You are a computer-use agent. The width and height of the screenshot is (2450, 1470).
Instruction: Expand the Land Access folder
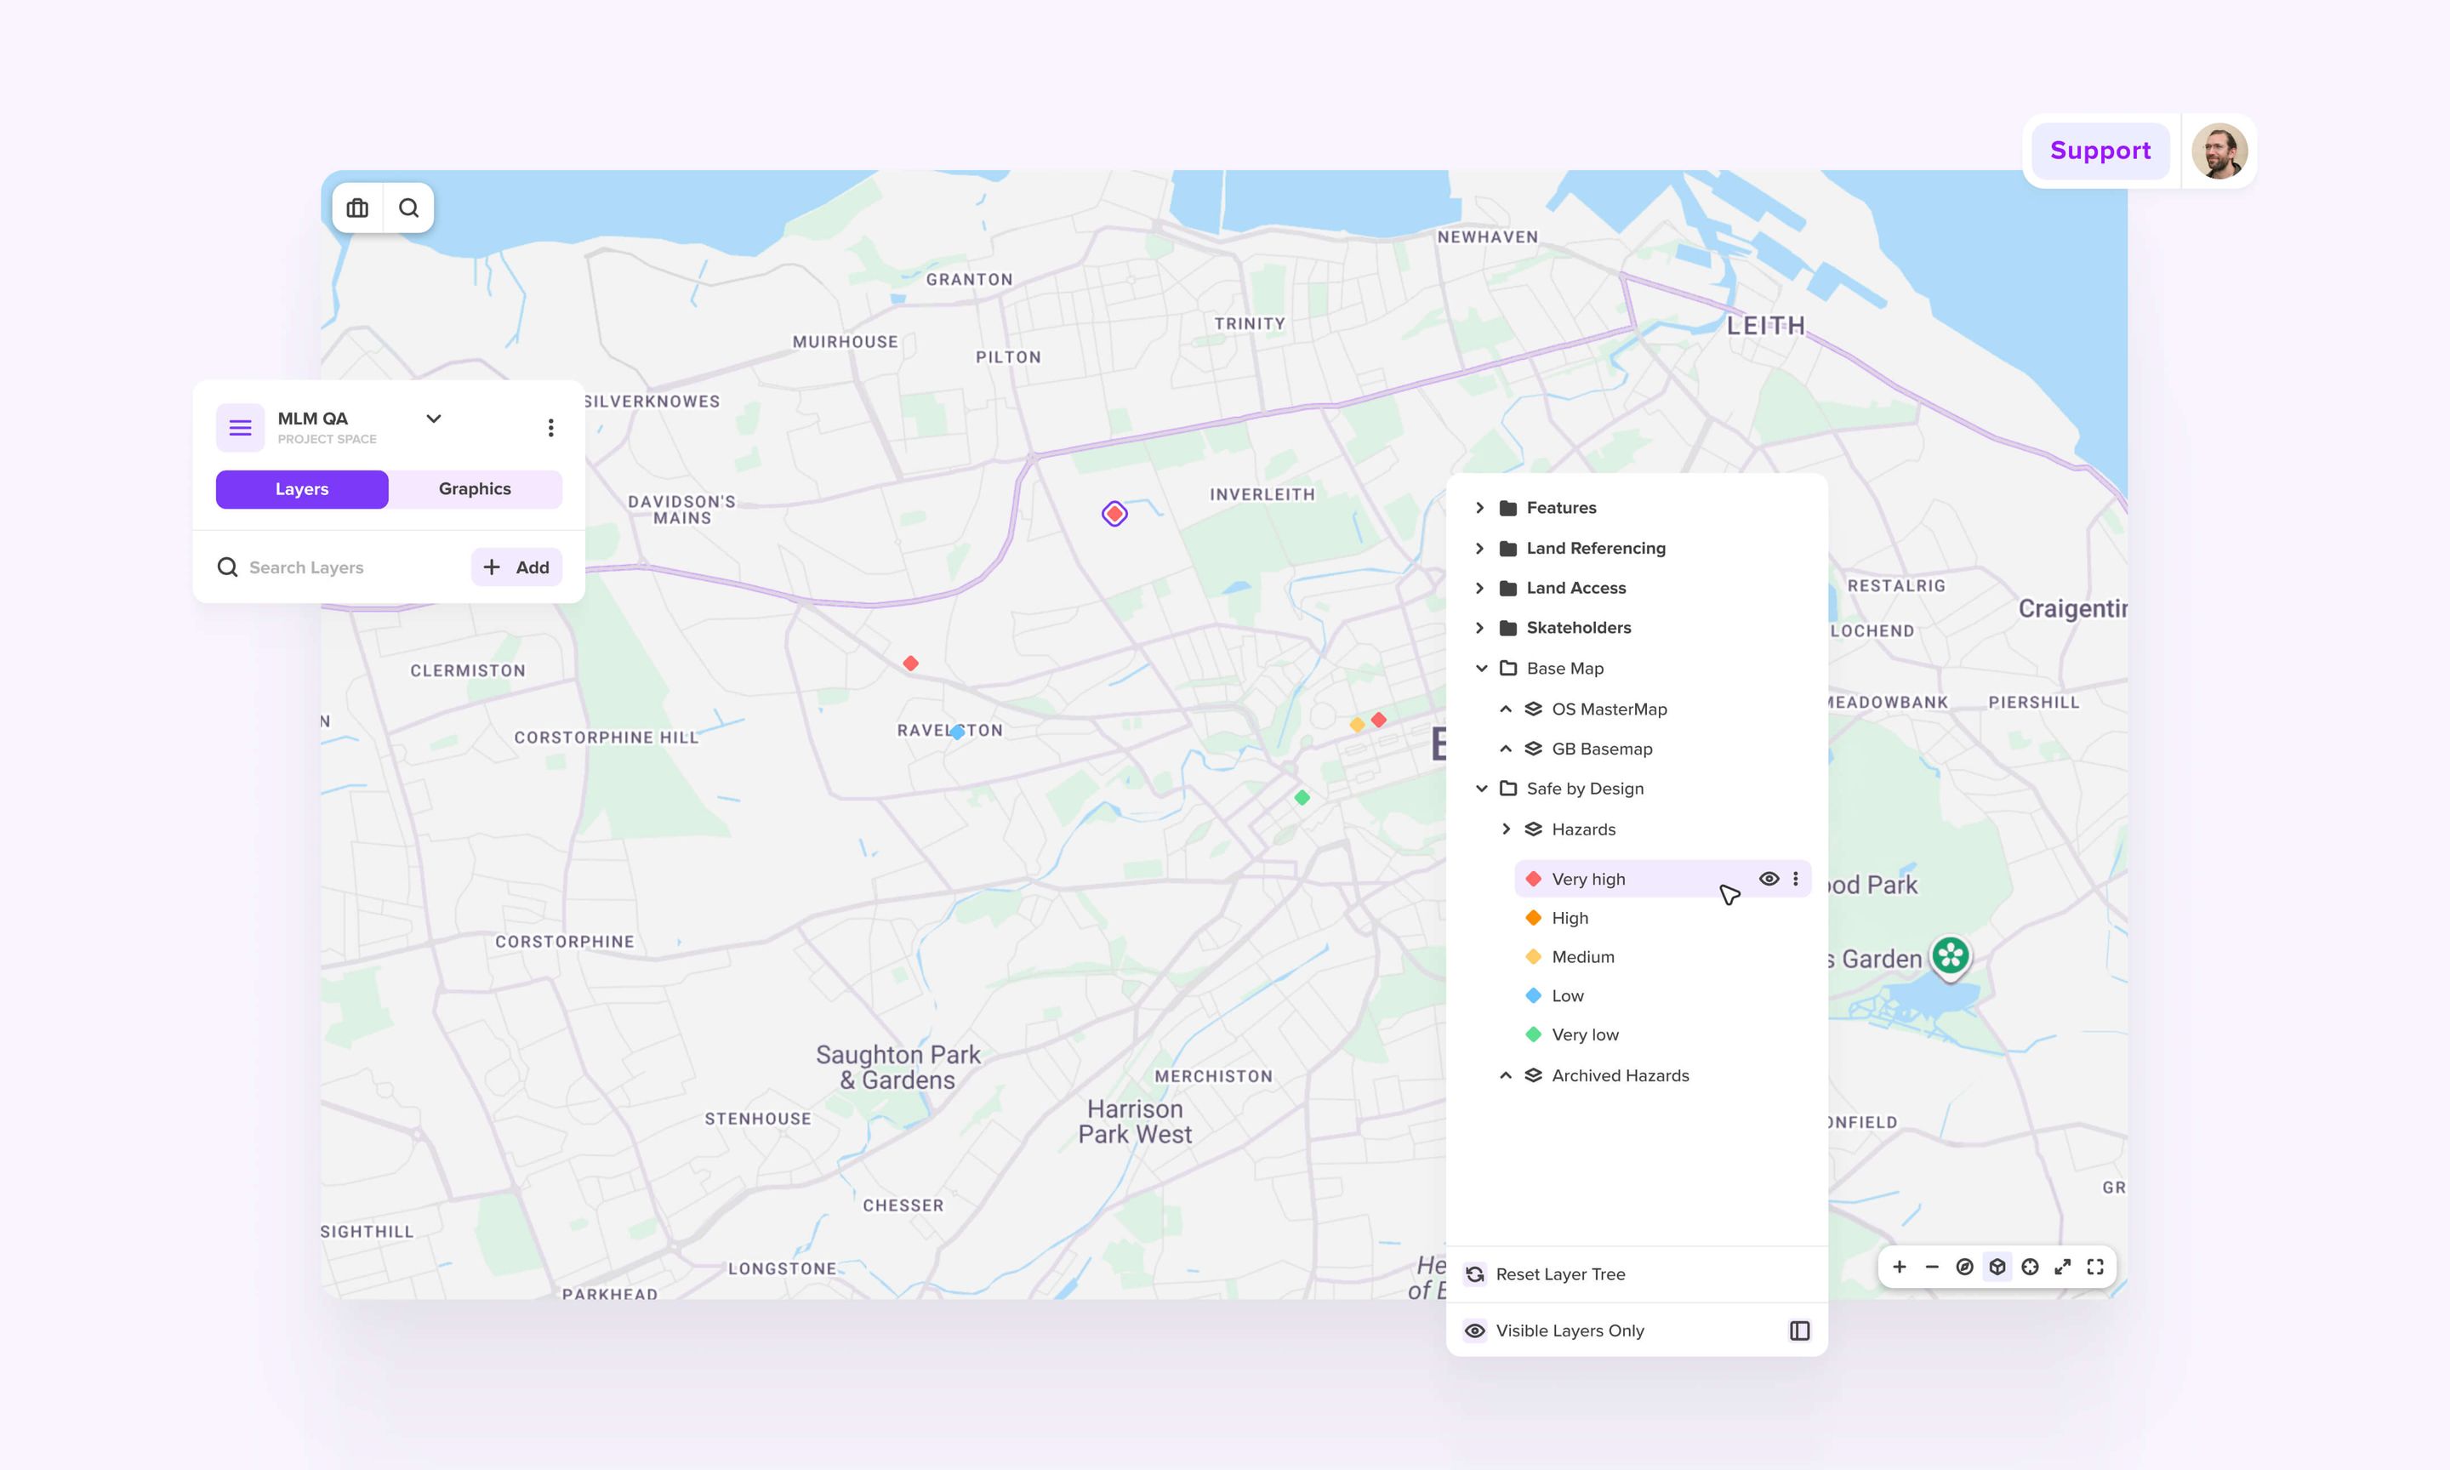(1479, 589)
